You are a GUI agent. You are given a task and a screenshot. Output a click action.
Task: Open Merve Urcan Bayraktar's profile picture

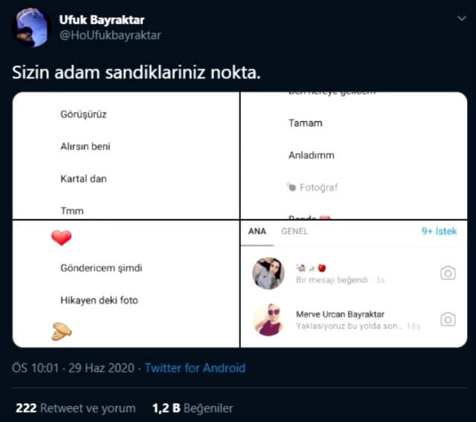[268, 319]
